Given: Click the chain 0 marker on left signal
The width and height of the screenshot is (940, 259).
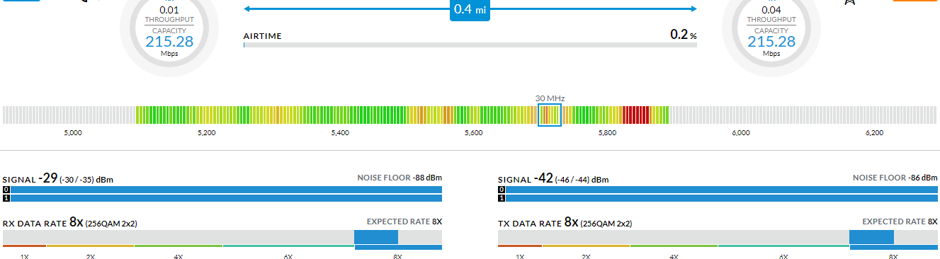Looking at the screenshot, I should 6,190.
